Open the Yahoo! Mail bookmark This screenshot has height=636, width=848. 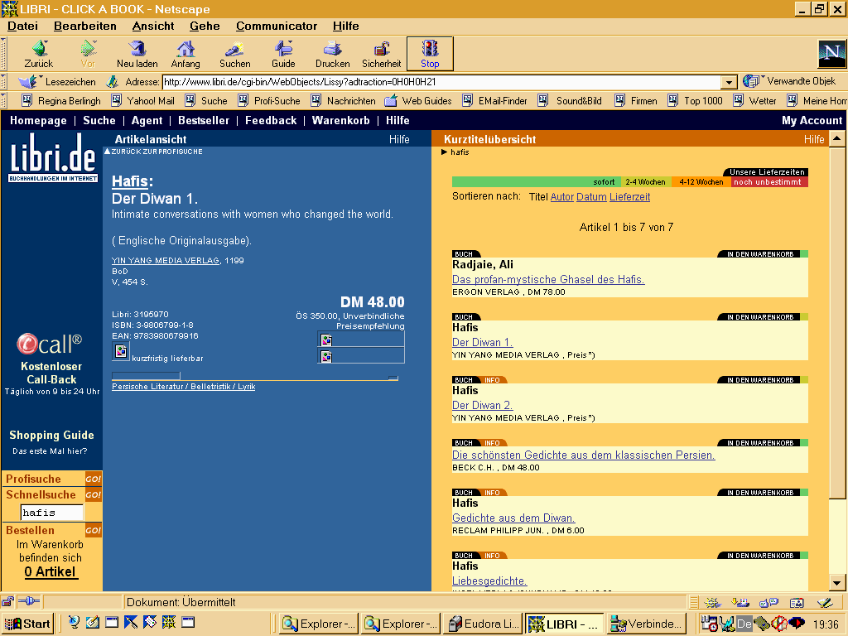pos(142,100)
